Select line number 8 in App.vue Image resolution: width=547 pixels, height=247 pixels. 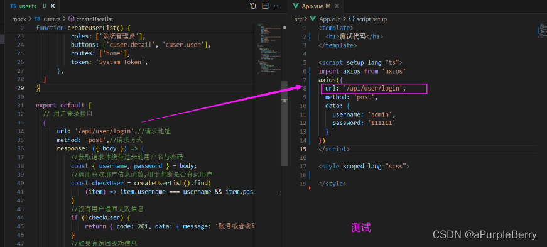tap(305, 89)
